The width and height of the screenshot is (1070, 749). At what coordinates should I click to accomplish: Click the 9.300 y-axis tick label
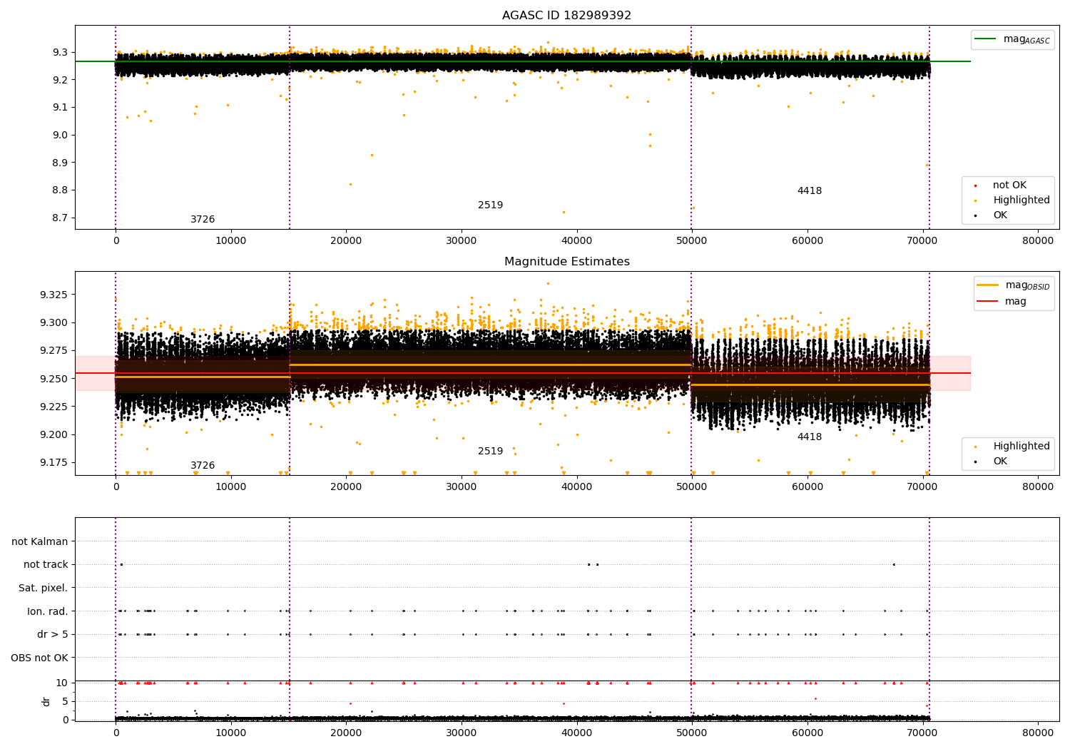tap(53, 323)
